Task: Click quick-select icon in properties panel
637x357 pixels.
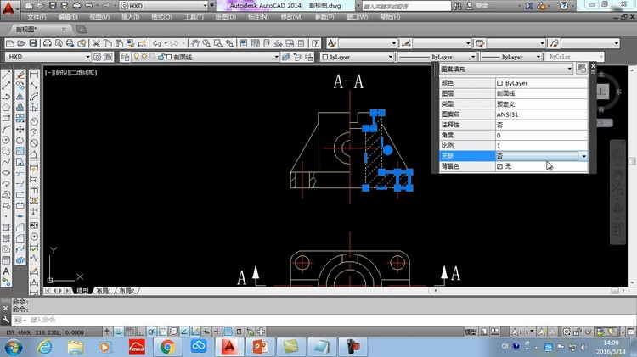Action: [x=581, y=69]
